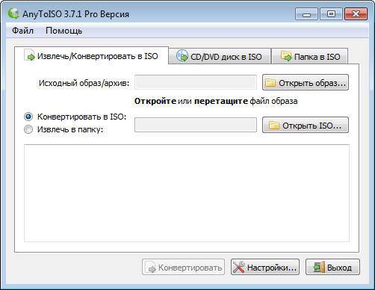Click the Открыть ISO... button
The height and width of the screenshot is (290, 375).
click(x=306, y=125)
